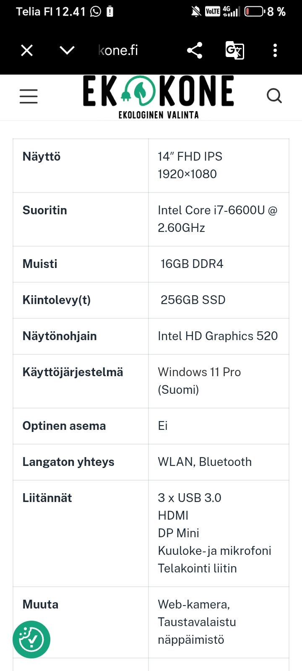
Task: Open the three-dot overflow menu
Action: 275,51
